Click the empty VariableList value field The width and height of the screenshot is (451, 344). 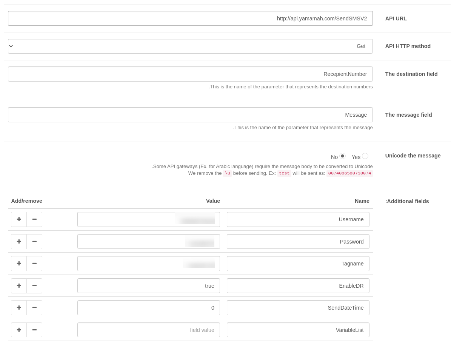[149, 330]
